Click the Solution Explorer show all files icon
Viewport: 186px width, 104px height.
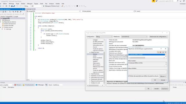click(18, 12)
